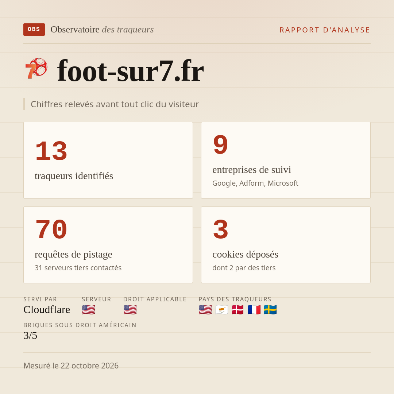This screenshot has width=394, height=394.
Task: Click the Servi par label
Action: [40, 299]
